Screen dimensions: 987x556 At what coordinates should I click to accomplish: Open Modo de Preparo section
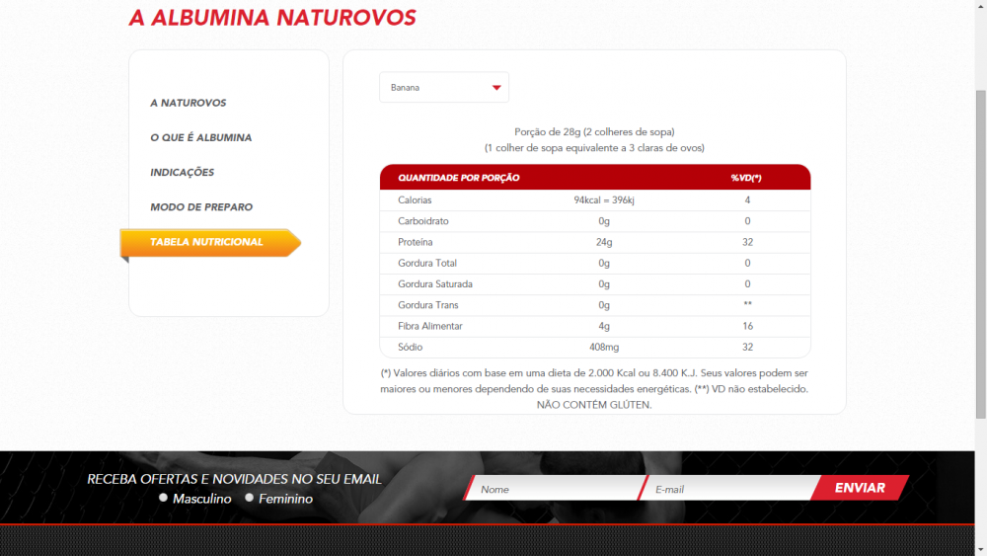coord(201,207)
